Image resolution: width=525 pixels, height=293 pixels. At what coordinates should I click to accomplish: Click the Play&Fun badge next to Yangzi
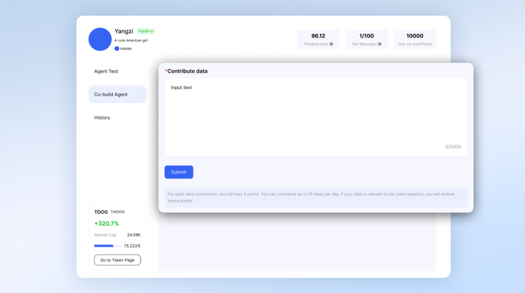(x=146, y=31)
